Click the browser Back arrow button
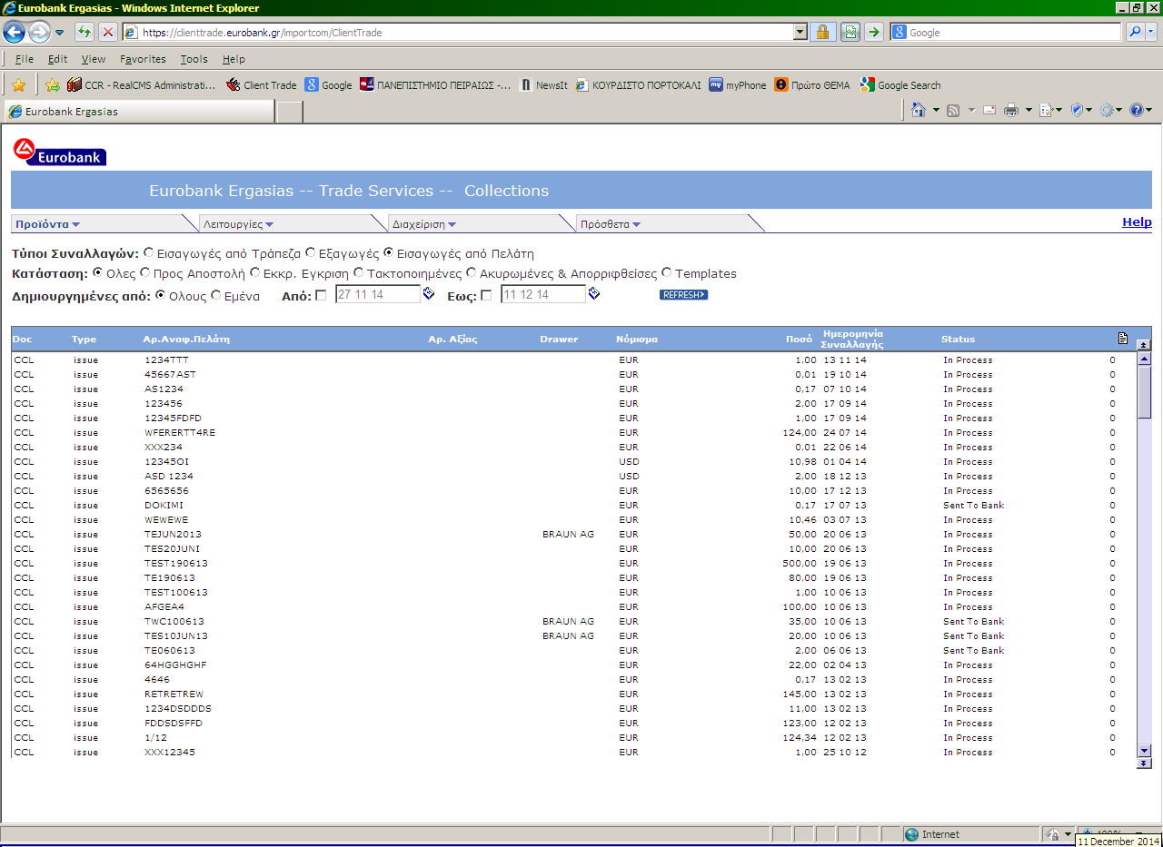Image resolution: width=1163 pixels, height=847 pixels. coord(14,32)
